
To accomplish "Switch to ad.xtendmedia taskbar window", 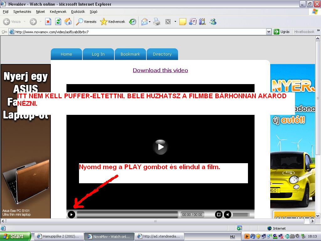I will point(159,236).
